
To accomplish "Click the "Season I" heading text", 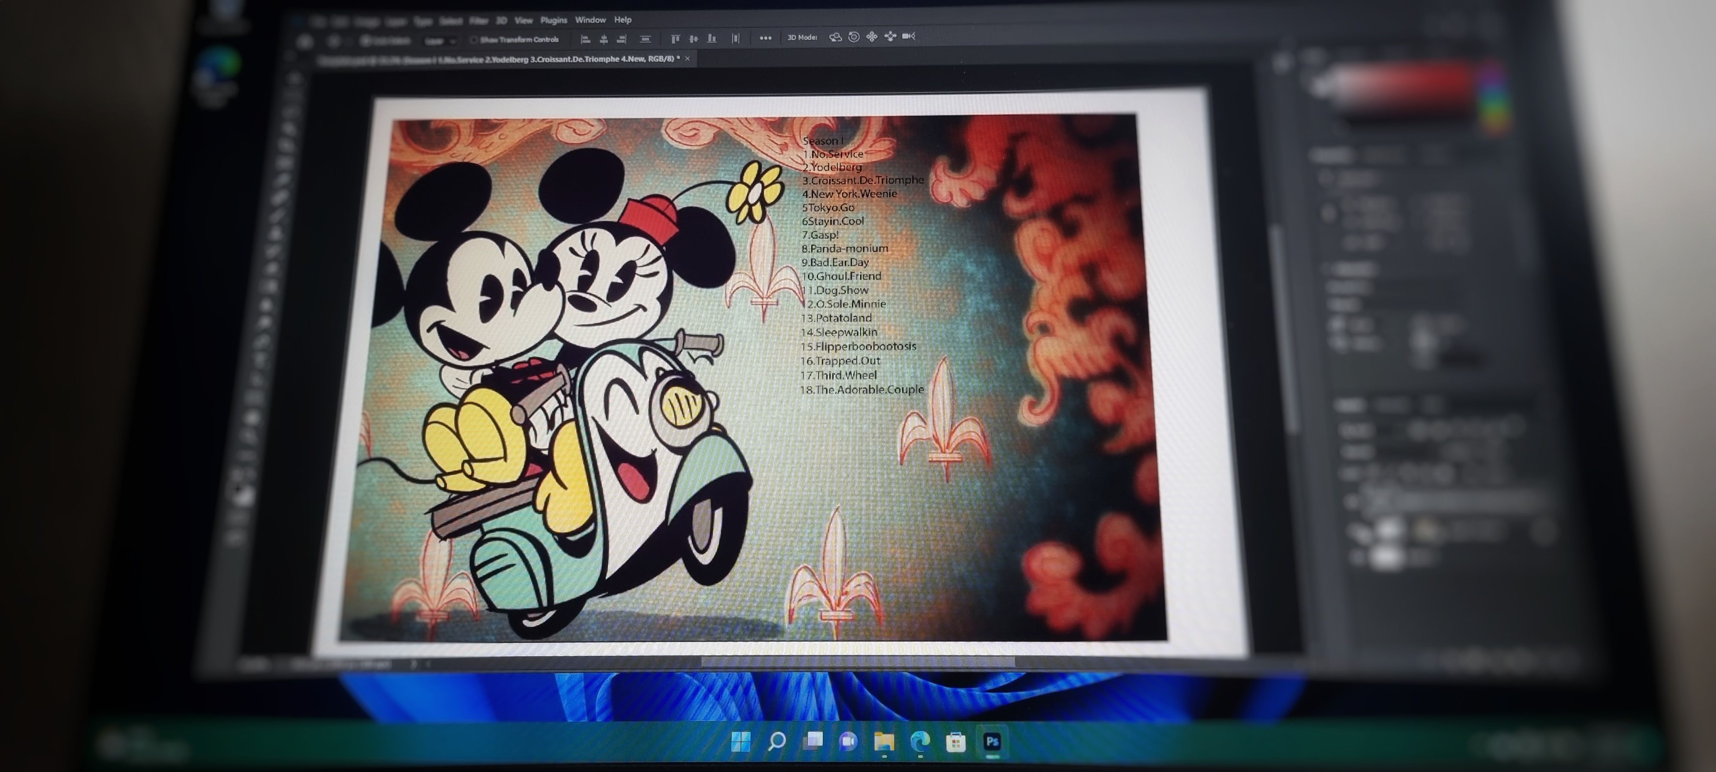I will [823, 141].
